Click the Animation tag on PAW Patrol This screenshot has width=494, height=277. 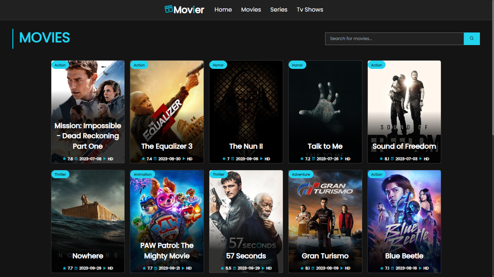pyautogui.click(x=143, y=174)
